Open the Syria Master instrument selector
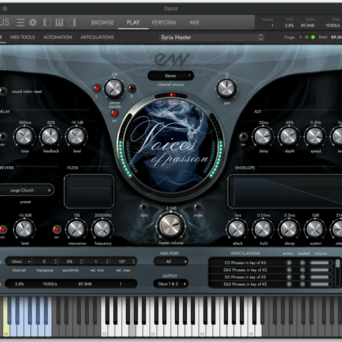 pos(212,37)
